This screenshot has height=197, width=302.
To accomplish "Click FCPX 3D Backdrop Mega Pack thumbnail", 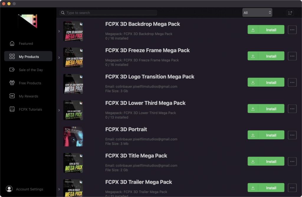I will pos(73,31).
